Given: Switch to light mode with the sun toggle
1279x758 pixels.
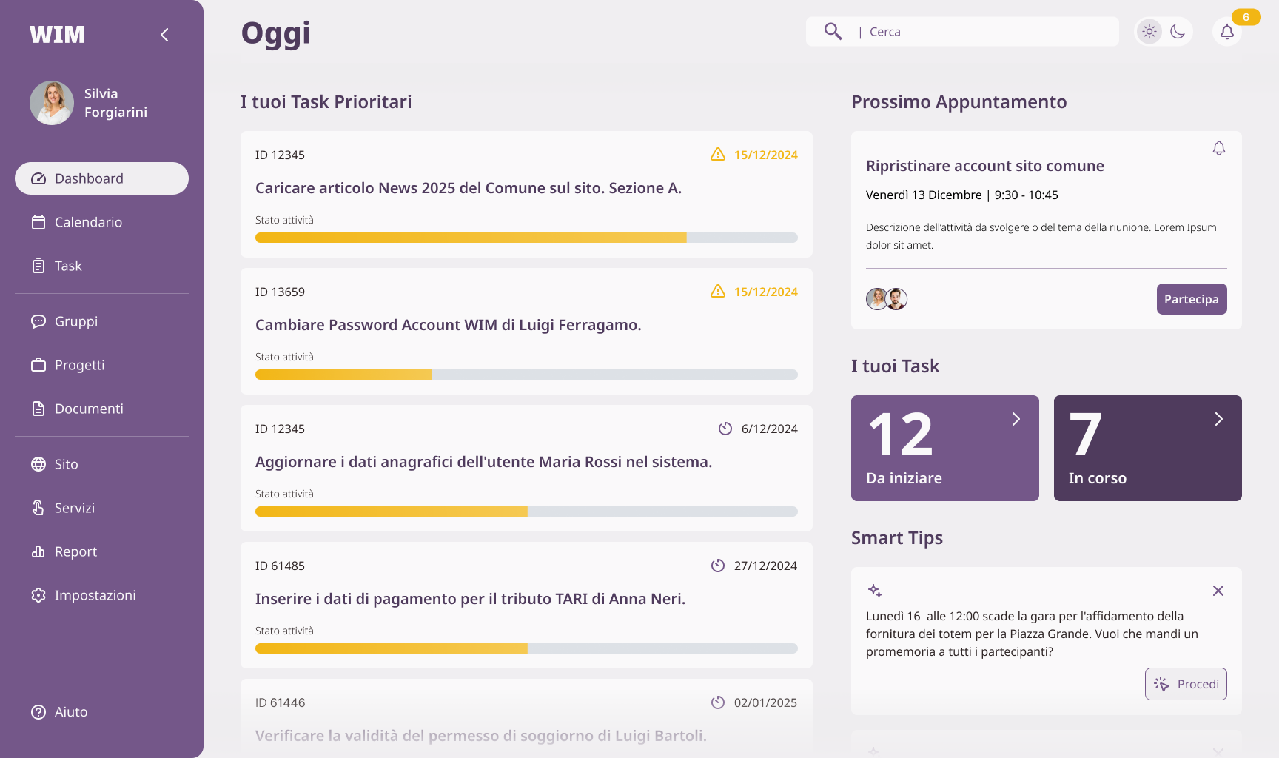Looking at the screenshot, I should point(1149,32).
